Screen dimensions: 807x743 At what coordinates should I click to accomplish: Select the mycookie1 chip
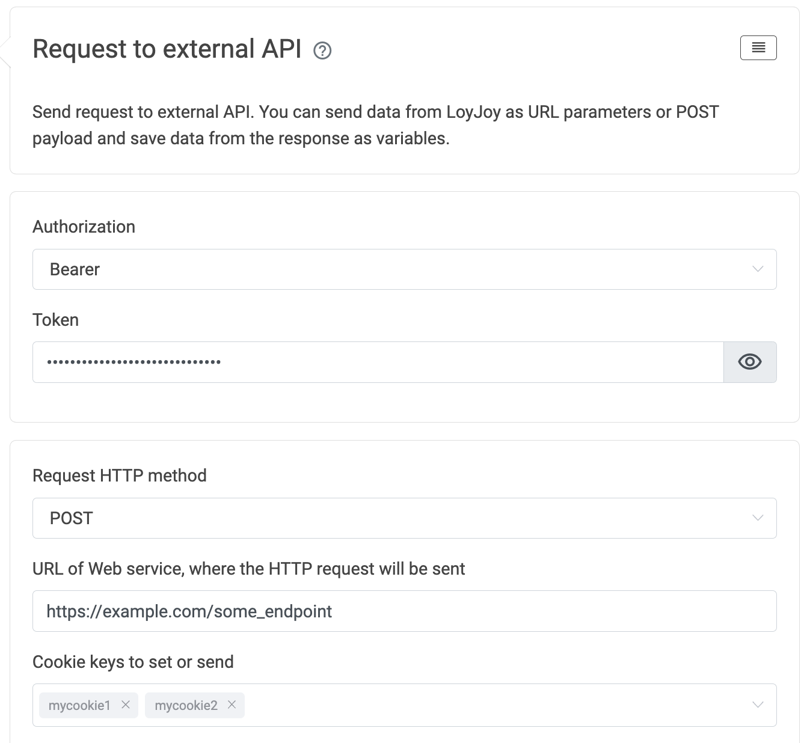point(79,705)
